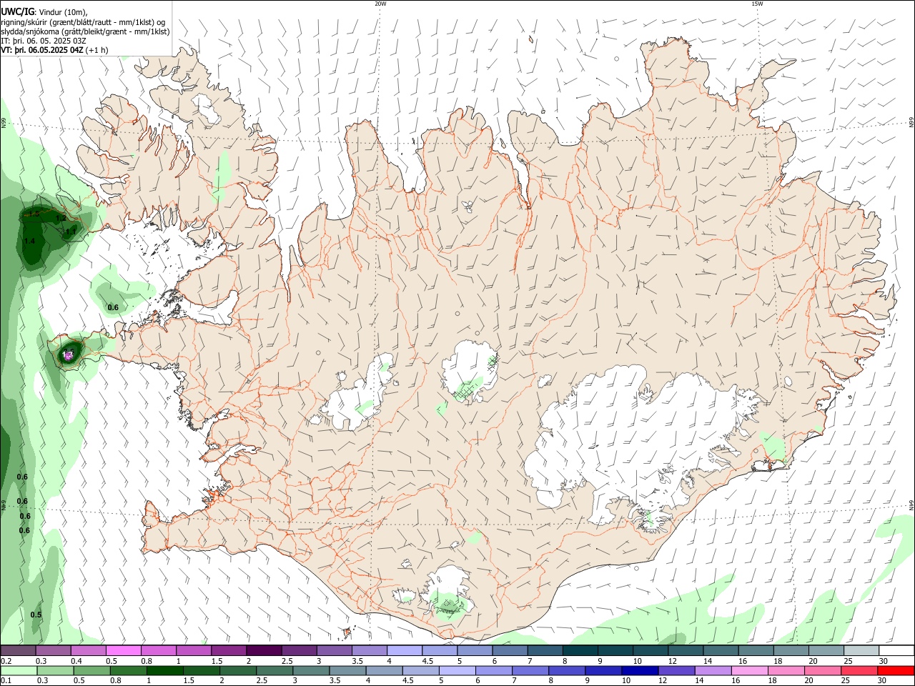This screenshot has width=915, height=686.
Task: Select the dark purple snow swatch between 2 and 2.5
Action: point(264,650)
